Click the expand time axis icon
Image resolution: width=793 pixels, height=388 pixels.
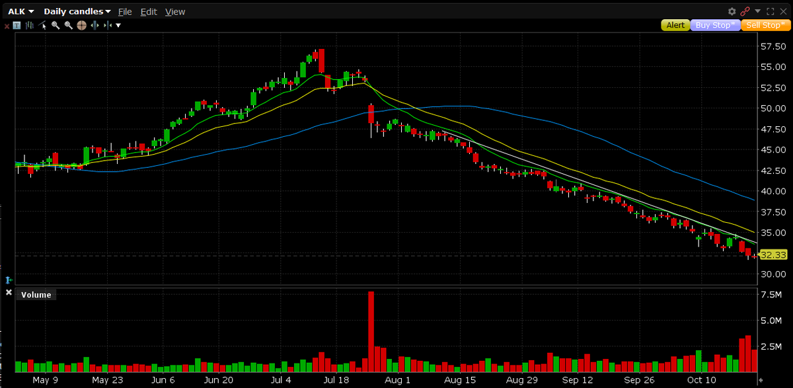point(94,25)
